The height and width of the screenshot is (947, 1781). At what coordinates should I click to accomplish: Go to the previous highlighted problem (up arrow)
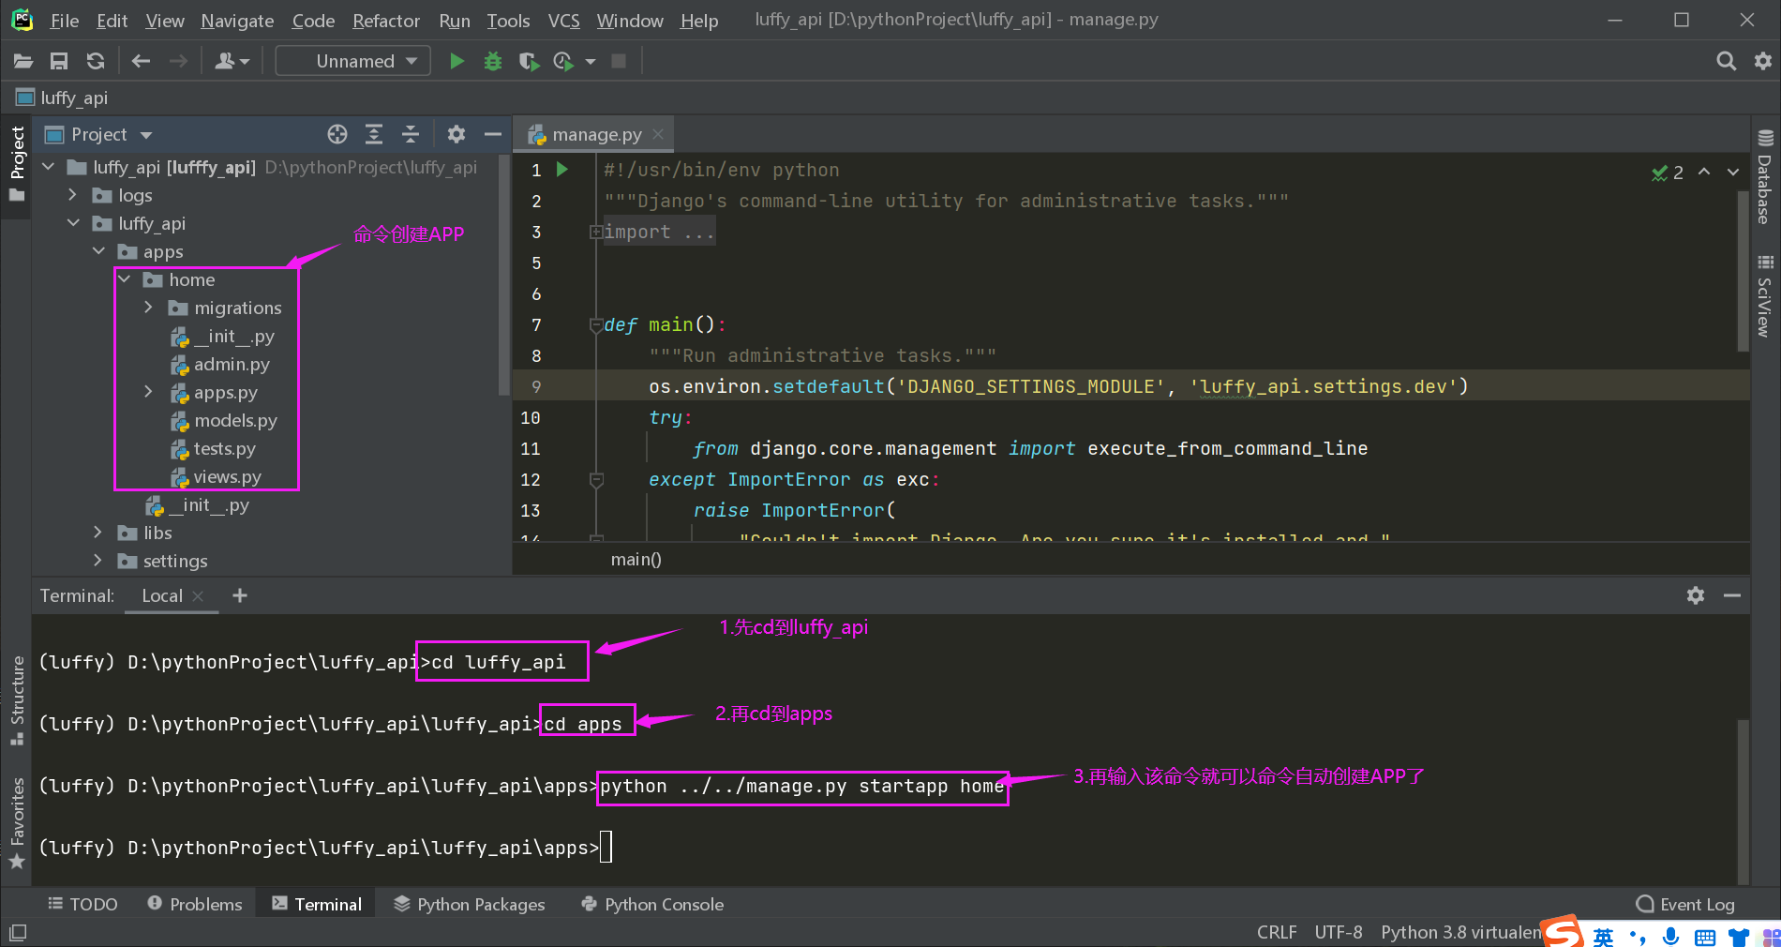coord(1704,173)
